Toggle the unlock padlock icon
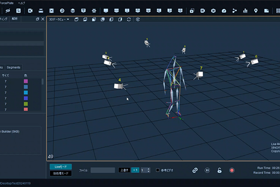Screen dimensions: 280x187 click(x=219, y=170)
